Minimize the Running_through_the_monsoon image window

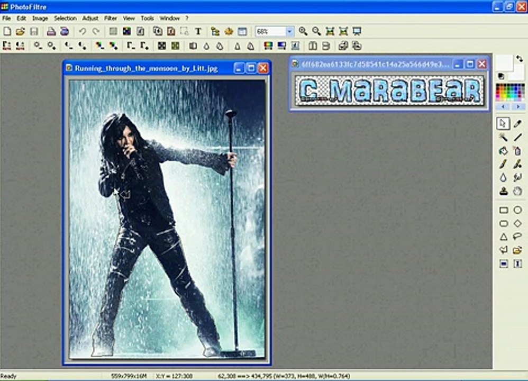(x=239, y=68)
